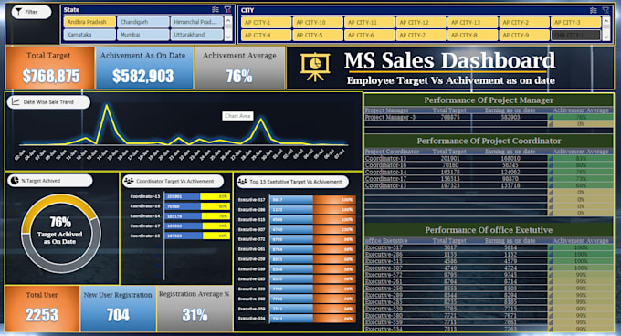Click Coordinator-13 in coordinator table
This screenshot has height=336, width=621.
click(385, 158)
